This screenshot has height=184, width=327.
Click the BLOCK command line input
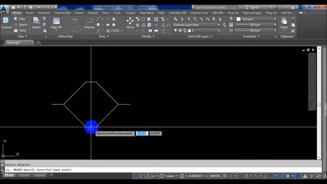click(163, 170)
